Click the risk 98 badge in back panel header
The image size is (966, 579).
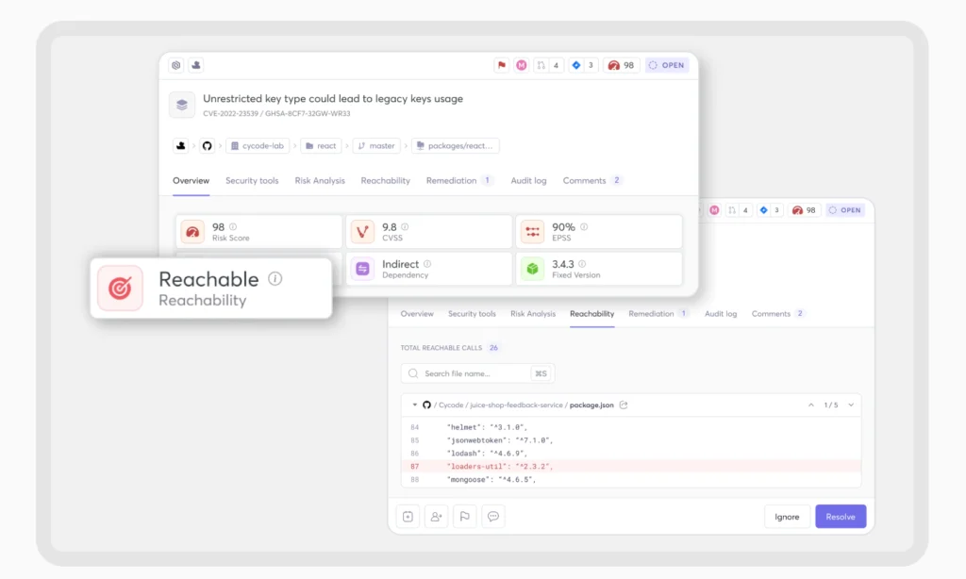[x=804, y=210]
